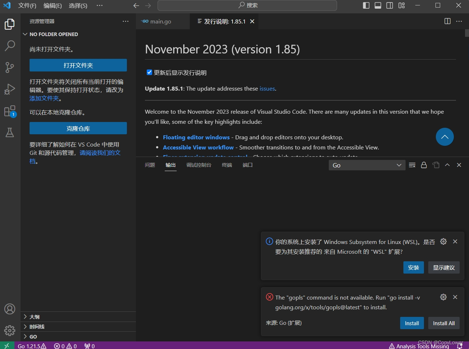Open Accounts icon in activity bar
This screenshot has height=349, width=469.
point(10,309)
